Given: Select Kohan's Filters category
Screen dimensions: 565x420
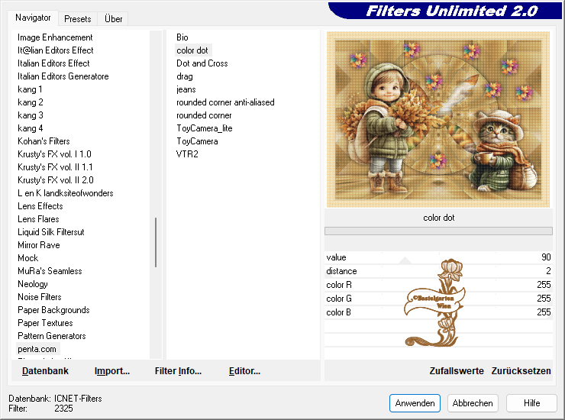Looking at the screenshot, I should (x=44, y=141).
